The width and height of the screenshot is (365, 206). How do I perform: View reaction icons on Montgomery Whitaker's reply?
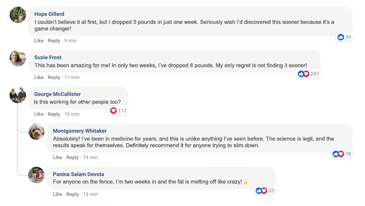pyautogui.click(x=338, y=154)
